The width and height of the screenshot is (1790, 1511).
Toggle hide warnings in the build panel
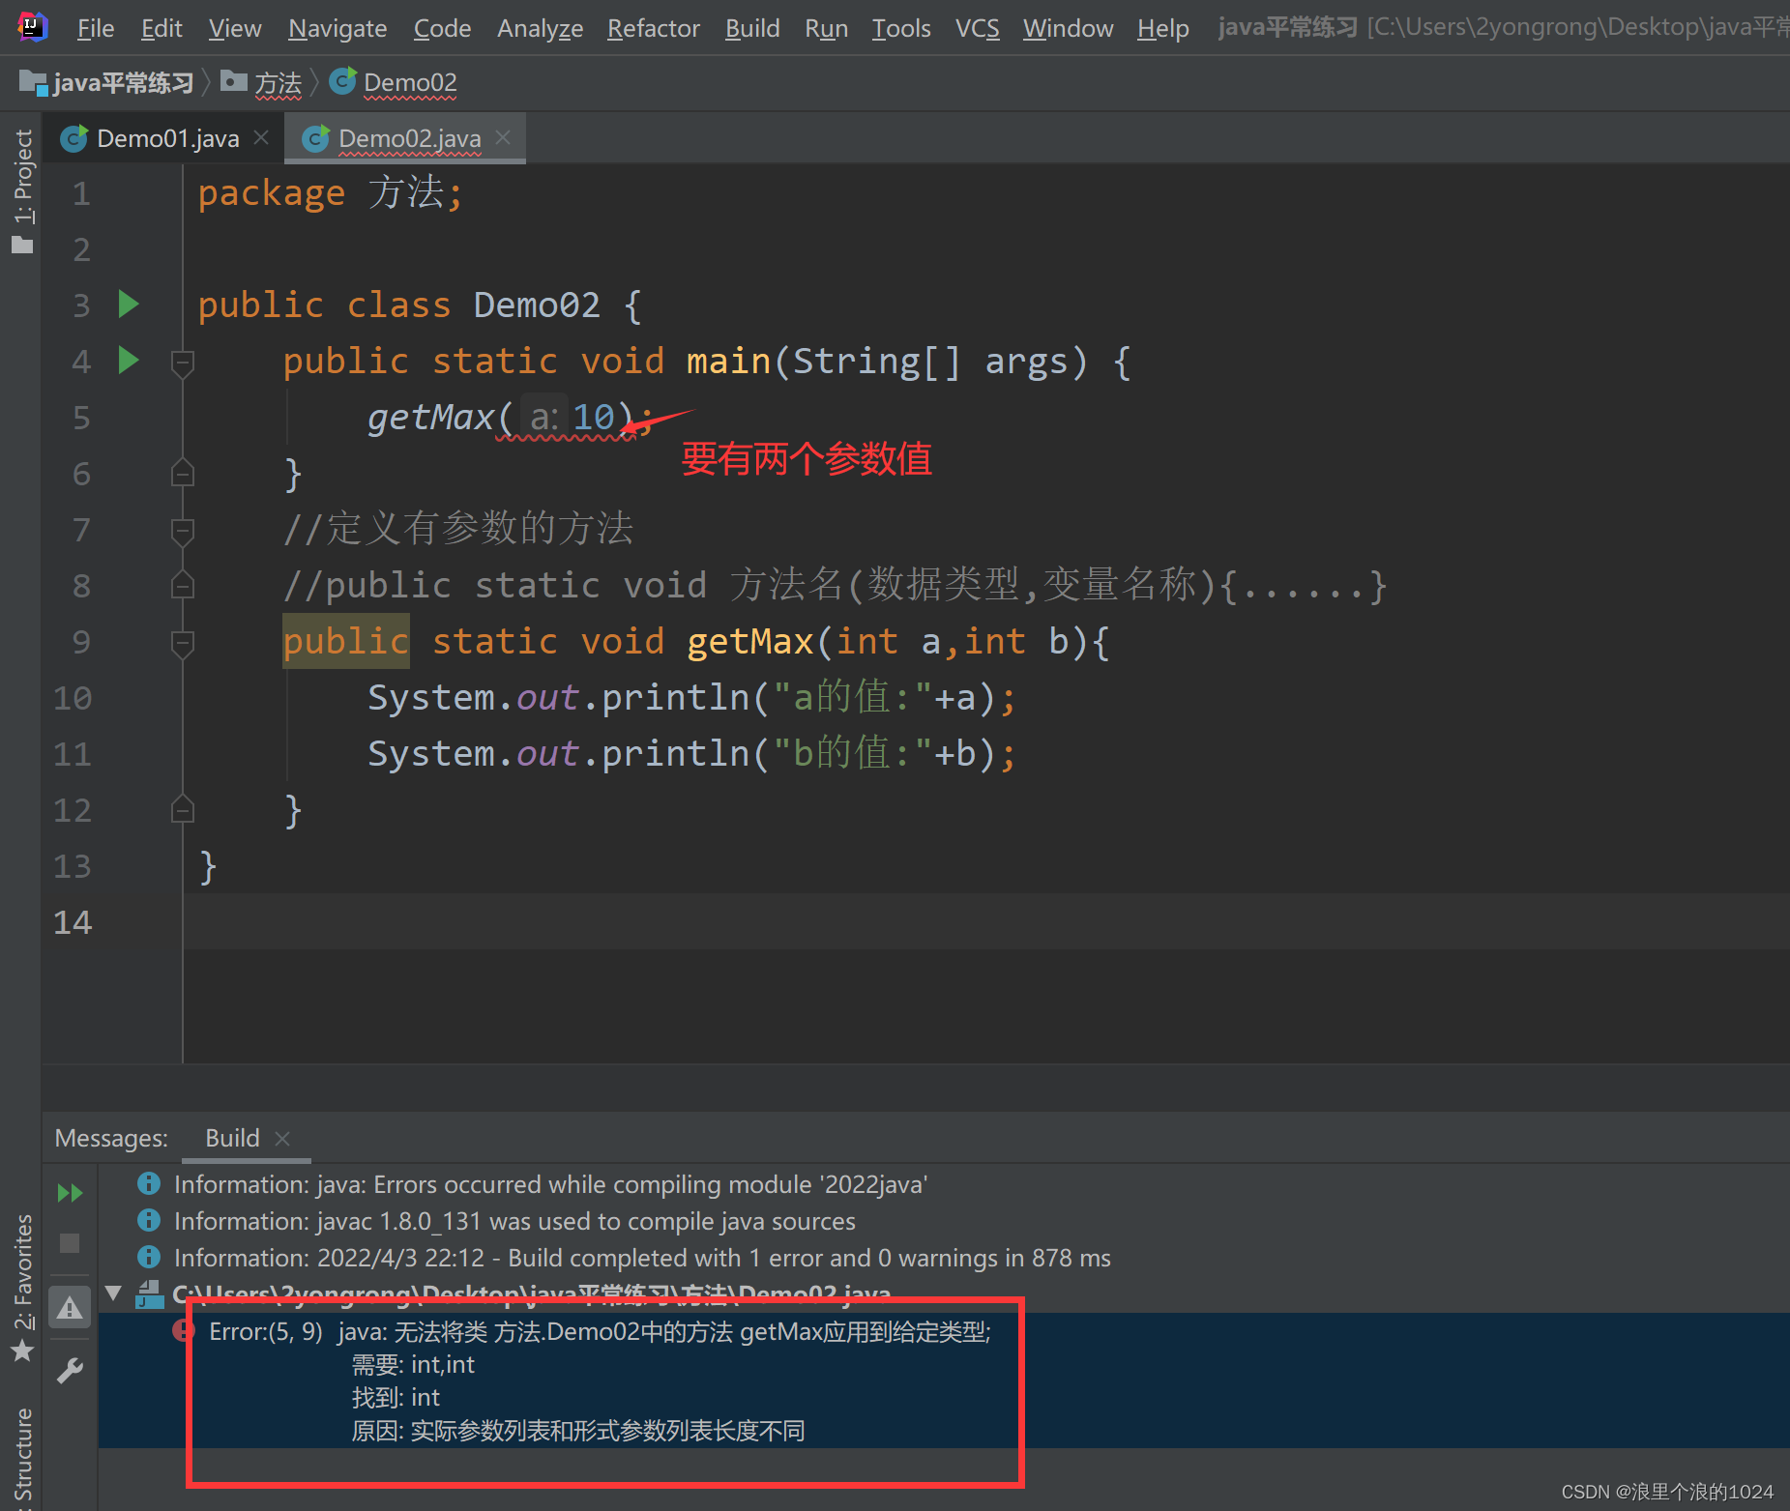tap(69, 1307)
